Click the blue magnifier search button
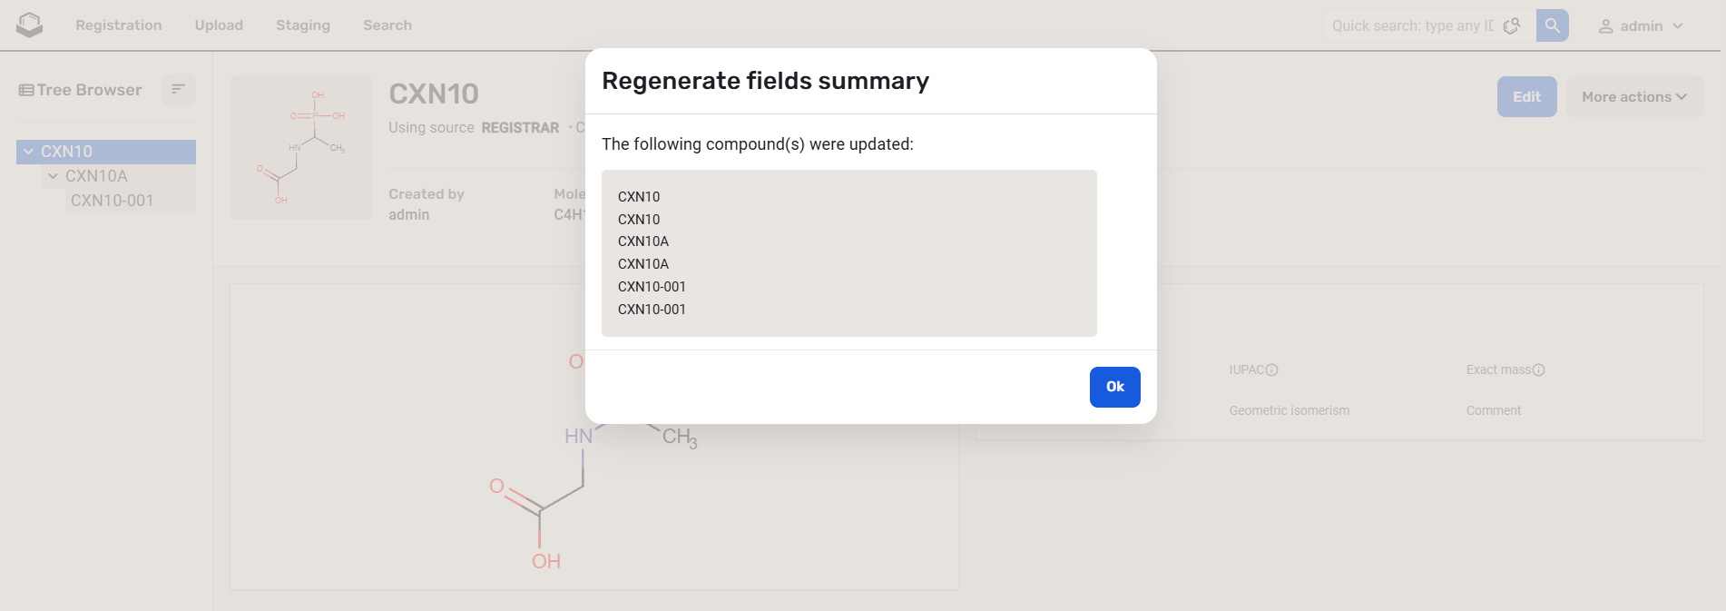The width and height of the screenshot is (1726, 611). (x=1552, y=25)
